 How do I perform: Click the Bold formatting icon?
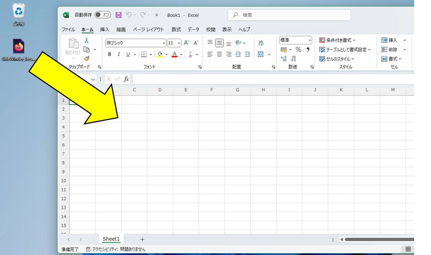click(x=110, y=54)
